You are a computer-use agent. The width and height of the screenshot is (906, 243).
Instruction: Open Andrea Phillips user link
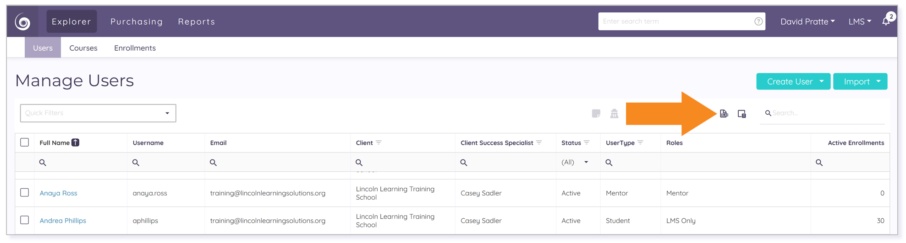click(63, 221)
